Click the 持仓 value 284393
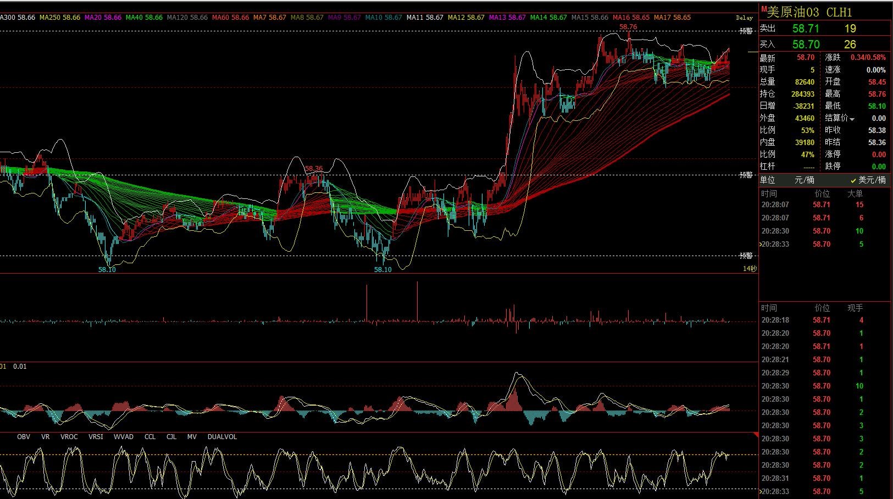 click(803, 94)
